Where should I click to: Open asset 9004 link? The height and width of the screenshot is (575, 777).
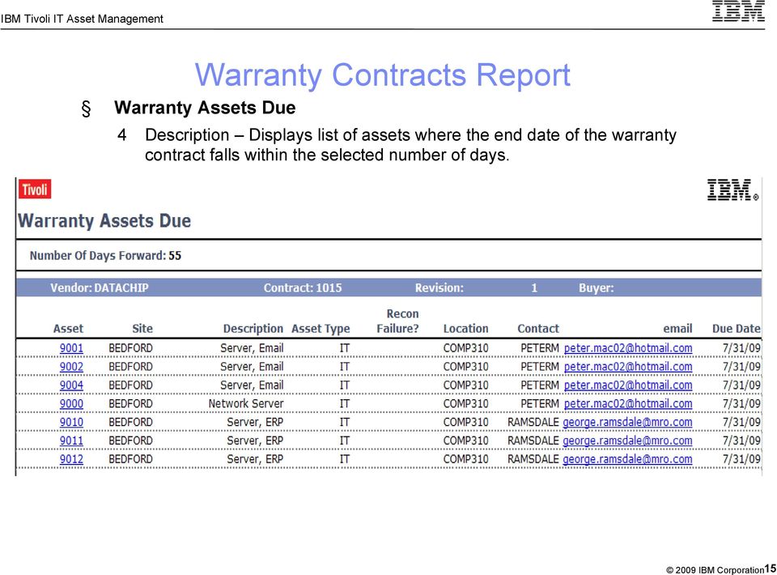coord(71,385)
